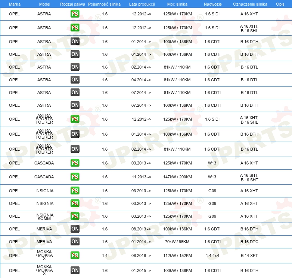
Task: Select the 06.2016 production date cell
Action: pyautogui.click(x=141, y=256)
